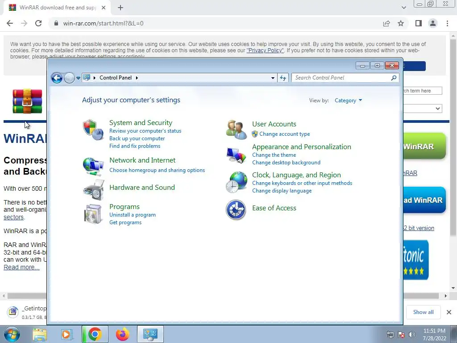457x343 pixels.
Task: Click Show all downloads button
Action: 423,312
